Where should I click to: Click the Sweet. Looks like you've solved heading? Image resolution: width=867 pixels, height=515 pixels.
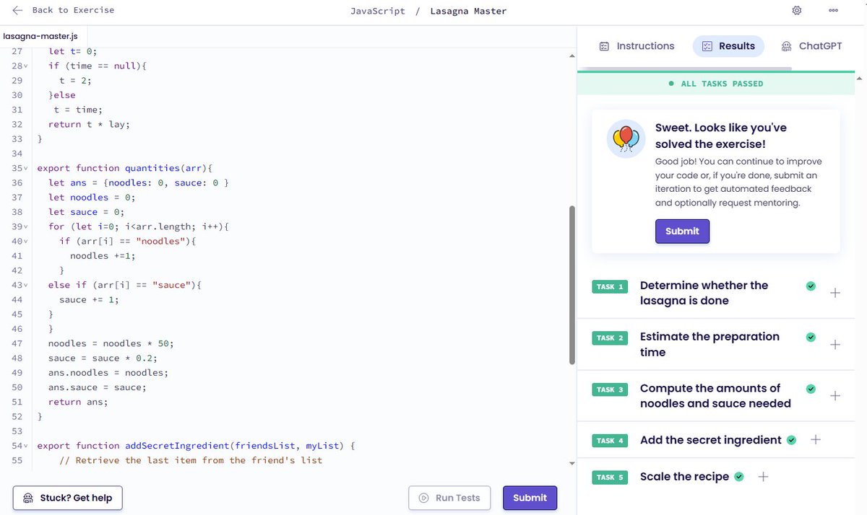pos(721,136)
